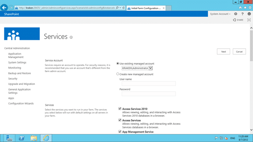This screenshot has width=253, height=142.
Task: Open Central Administration in navigation
Action: coord(17,48)
